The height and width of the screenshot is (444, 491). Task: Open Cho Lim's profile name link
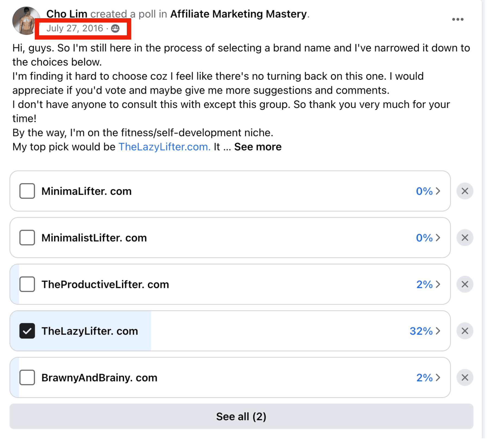67,14
